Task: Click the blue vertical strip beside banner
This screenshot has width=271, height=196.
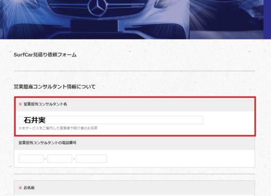Action: tap(267, 19)
